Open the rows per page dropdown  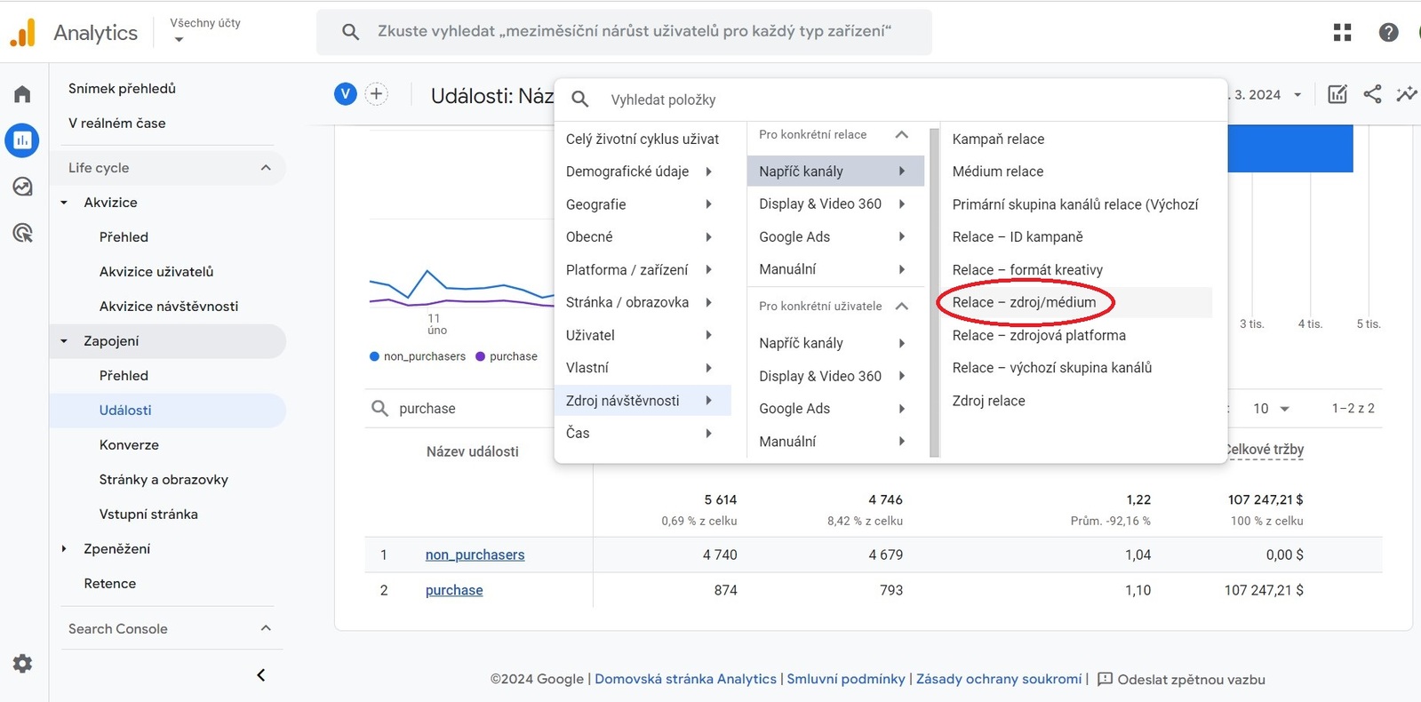click(1271, 409)
